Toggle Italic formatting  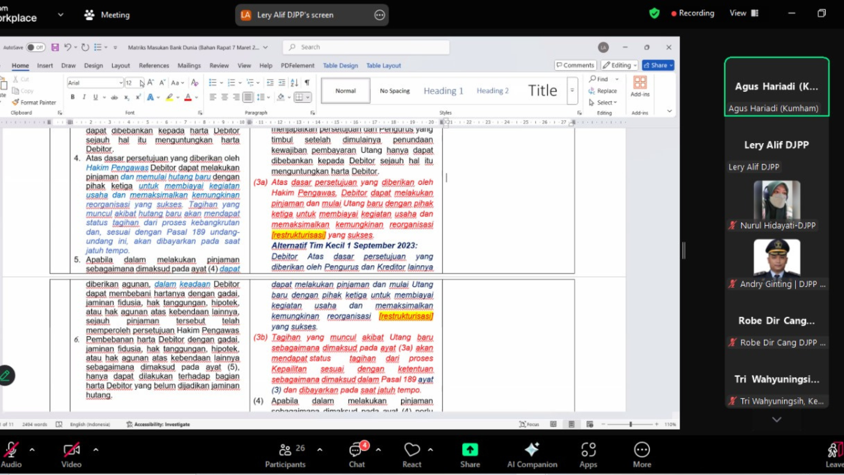point(84,97)
